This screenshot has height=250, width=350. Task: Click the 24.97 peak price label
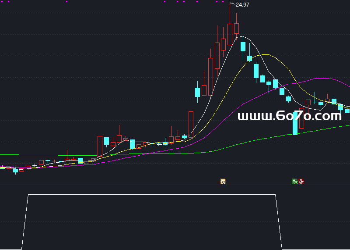click(242, 5)
